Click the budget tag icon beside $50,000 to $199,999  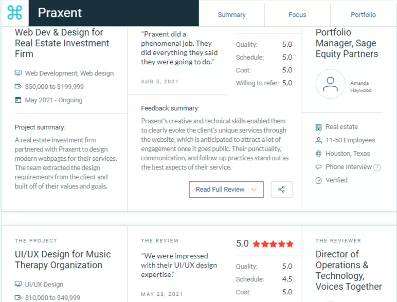[x=18, y=86]
